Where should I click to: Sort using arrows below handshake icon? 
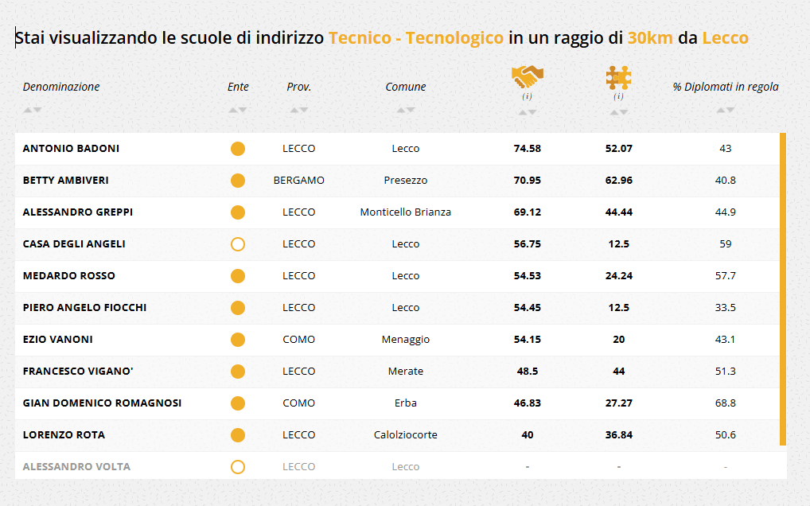point(527,112)
